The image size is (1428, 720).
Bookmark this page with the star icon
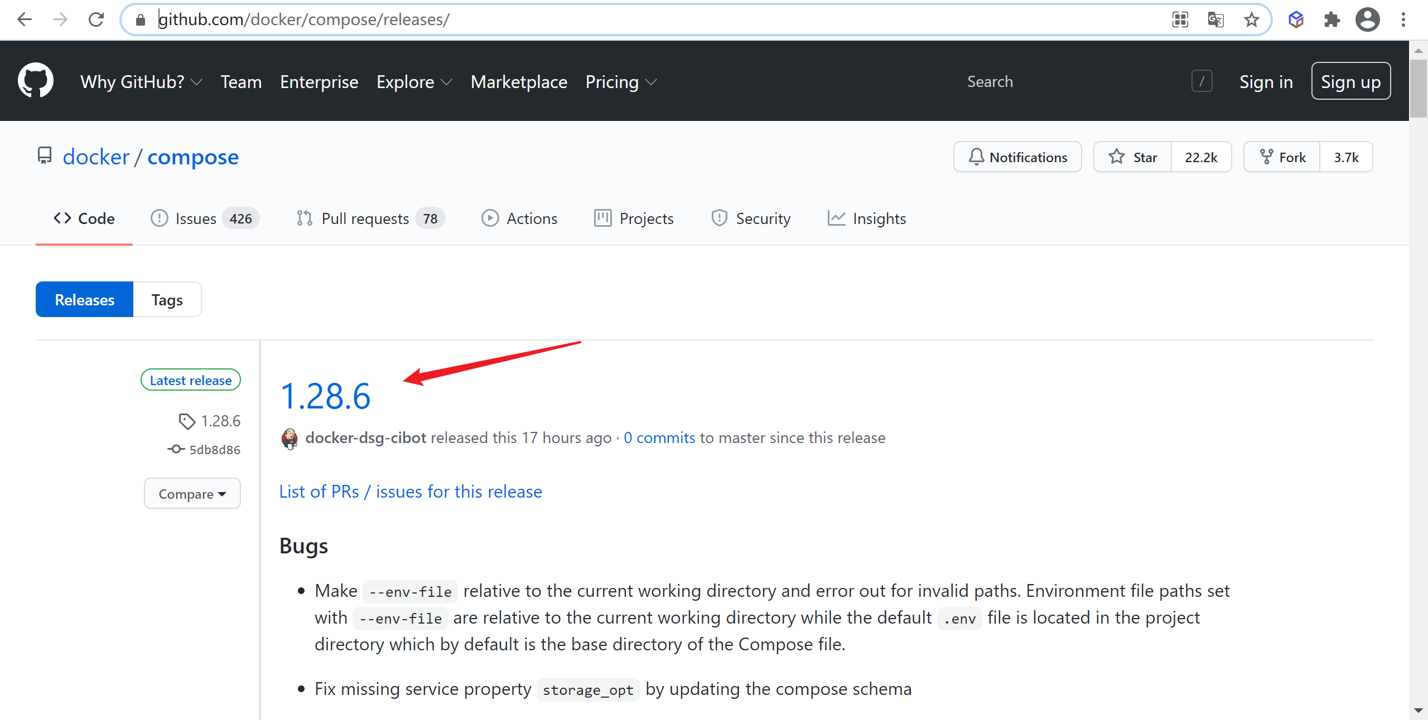pos(1251,20)
